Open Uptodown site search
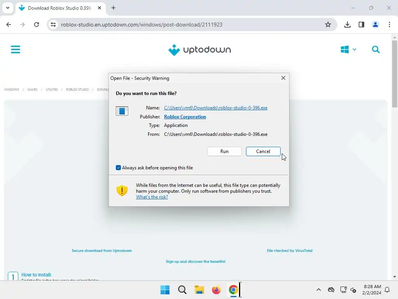 point(376,49)
